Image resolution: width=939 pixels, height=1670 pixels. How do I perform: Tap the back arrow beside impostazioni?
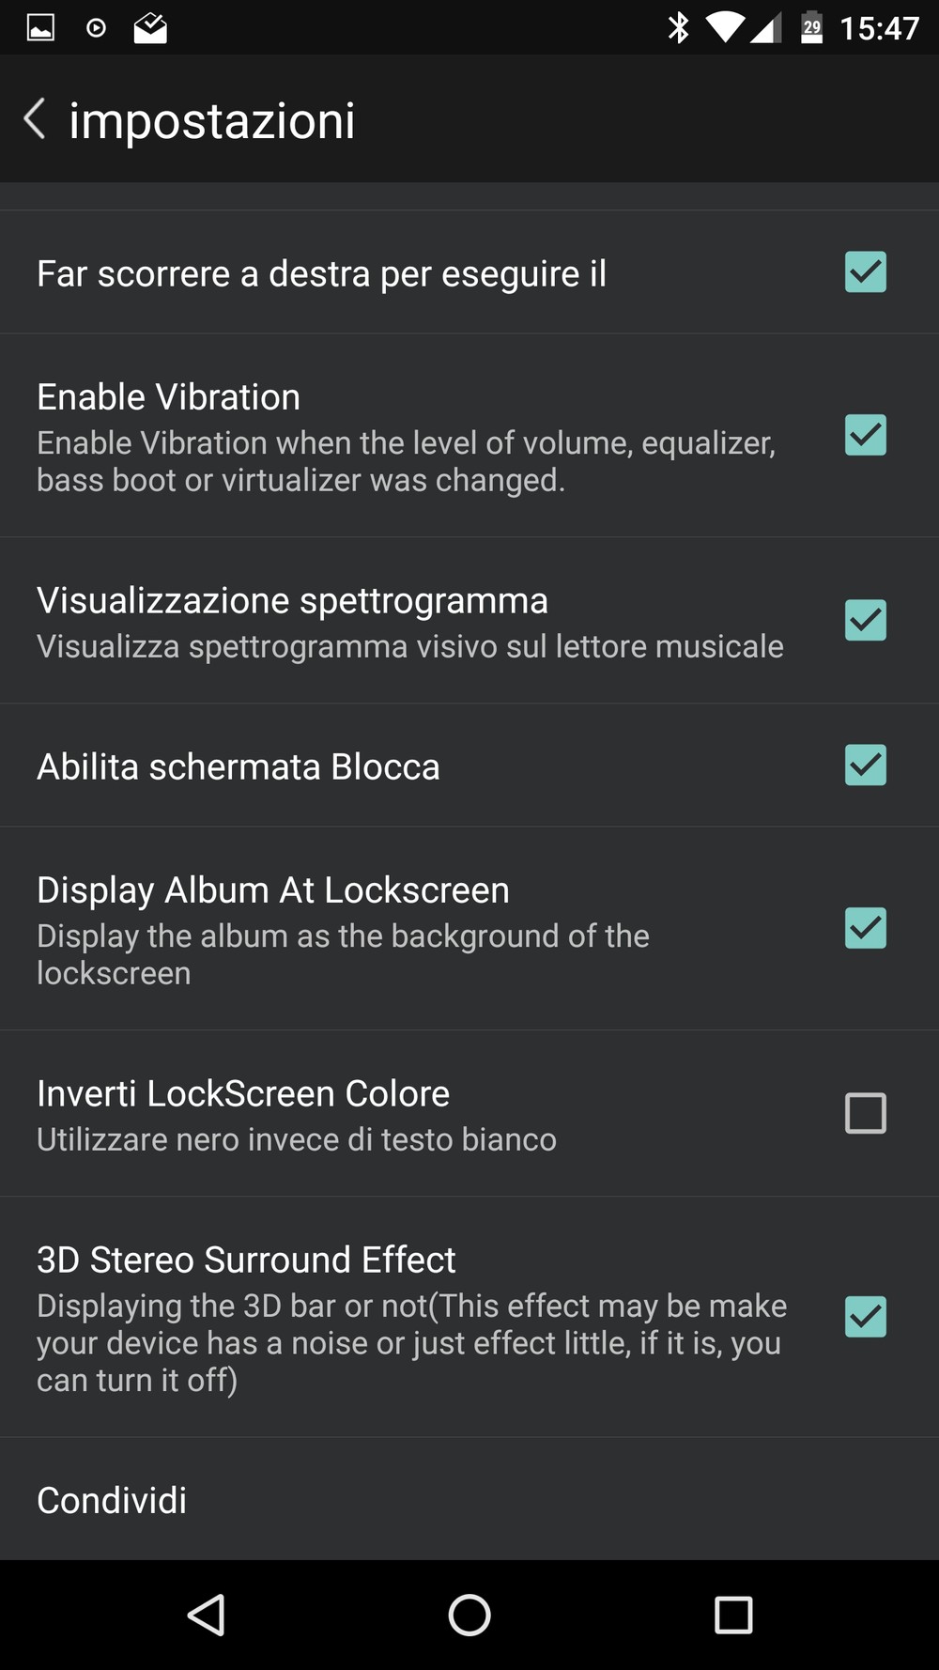[x=35, y=119]
